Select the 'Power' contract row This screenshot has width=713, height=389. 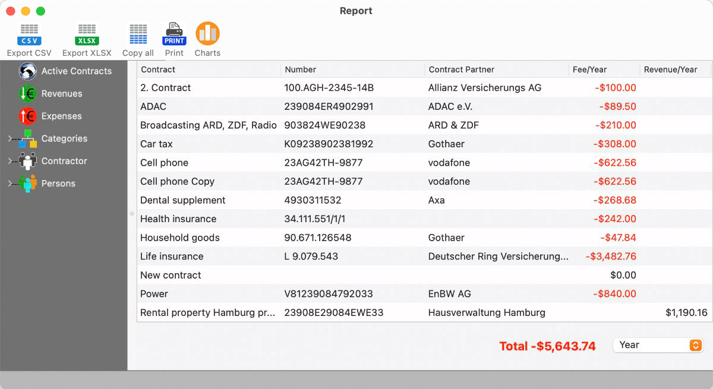click(x=424, y=294)
